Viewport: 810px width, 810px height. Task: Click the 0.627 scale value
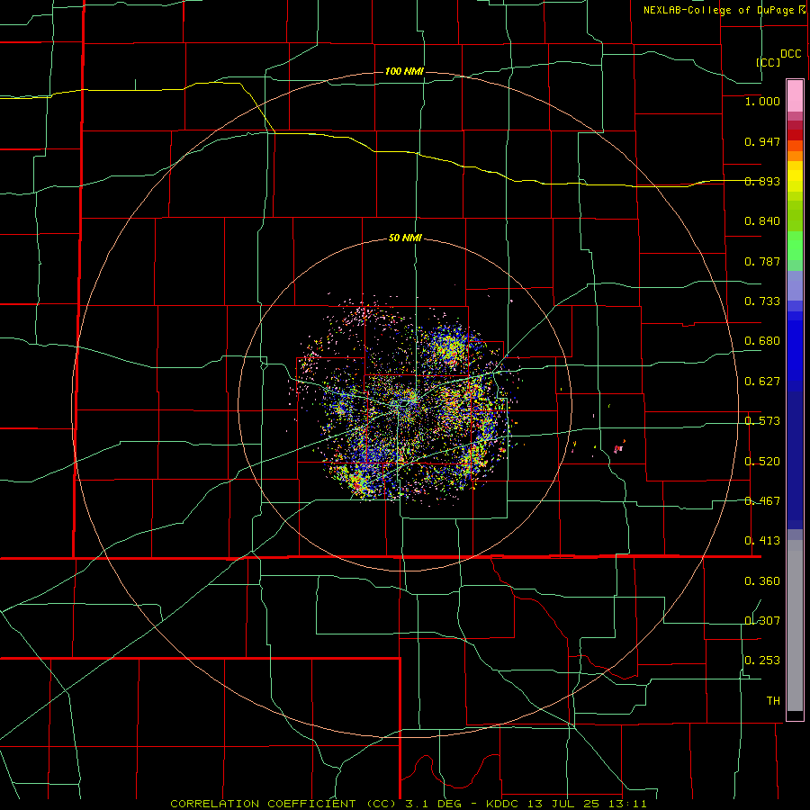click(x=762, y=382)
